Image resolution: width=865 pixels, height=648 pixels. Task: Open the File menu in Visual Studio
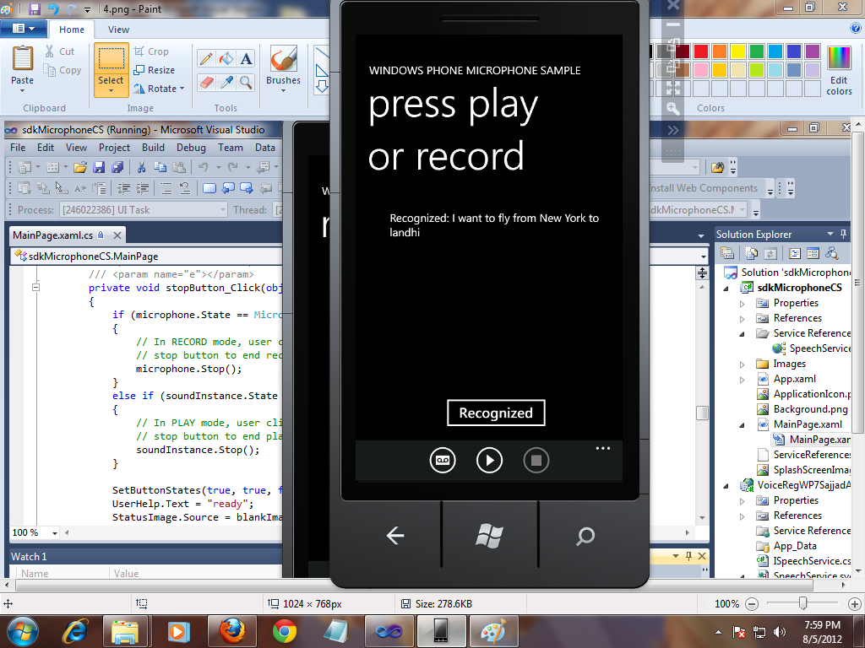pyautogui.click(x=18, y=148)
